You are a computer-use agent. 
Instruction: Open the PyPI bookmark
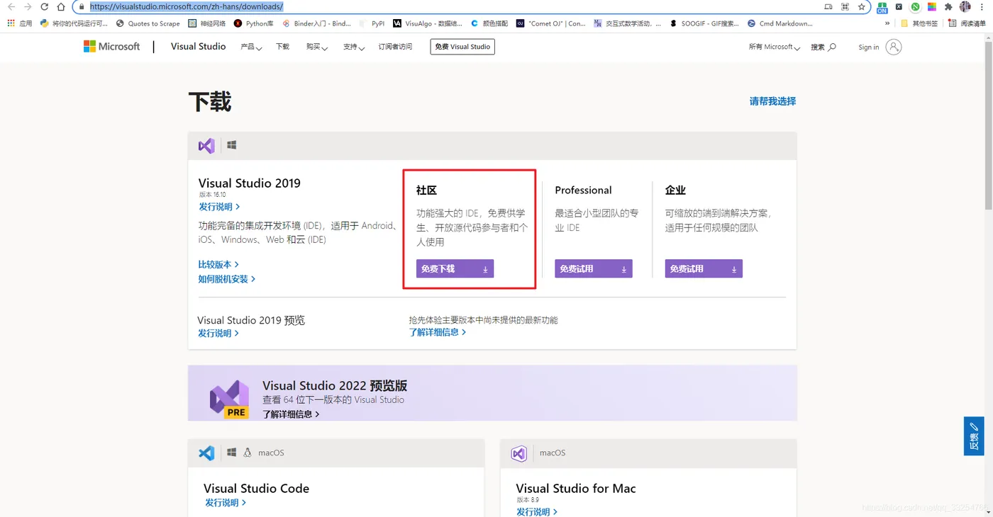[372, 23]
